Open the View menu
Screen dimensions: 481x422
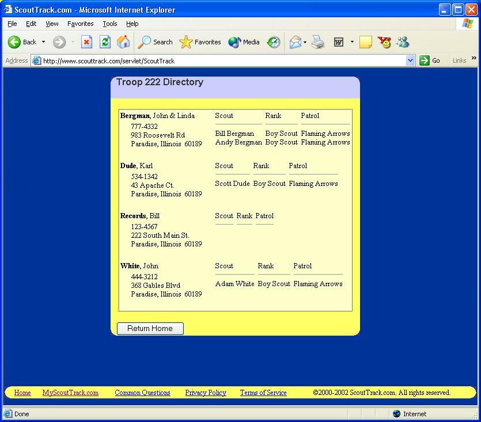click(x=52, y=24)
